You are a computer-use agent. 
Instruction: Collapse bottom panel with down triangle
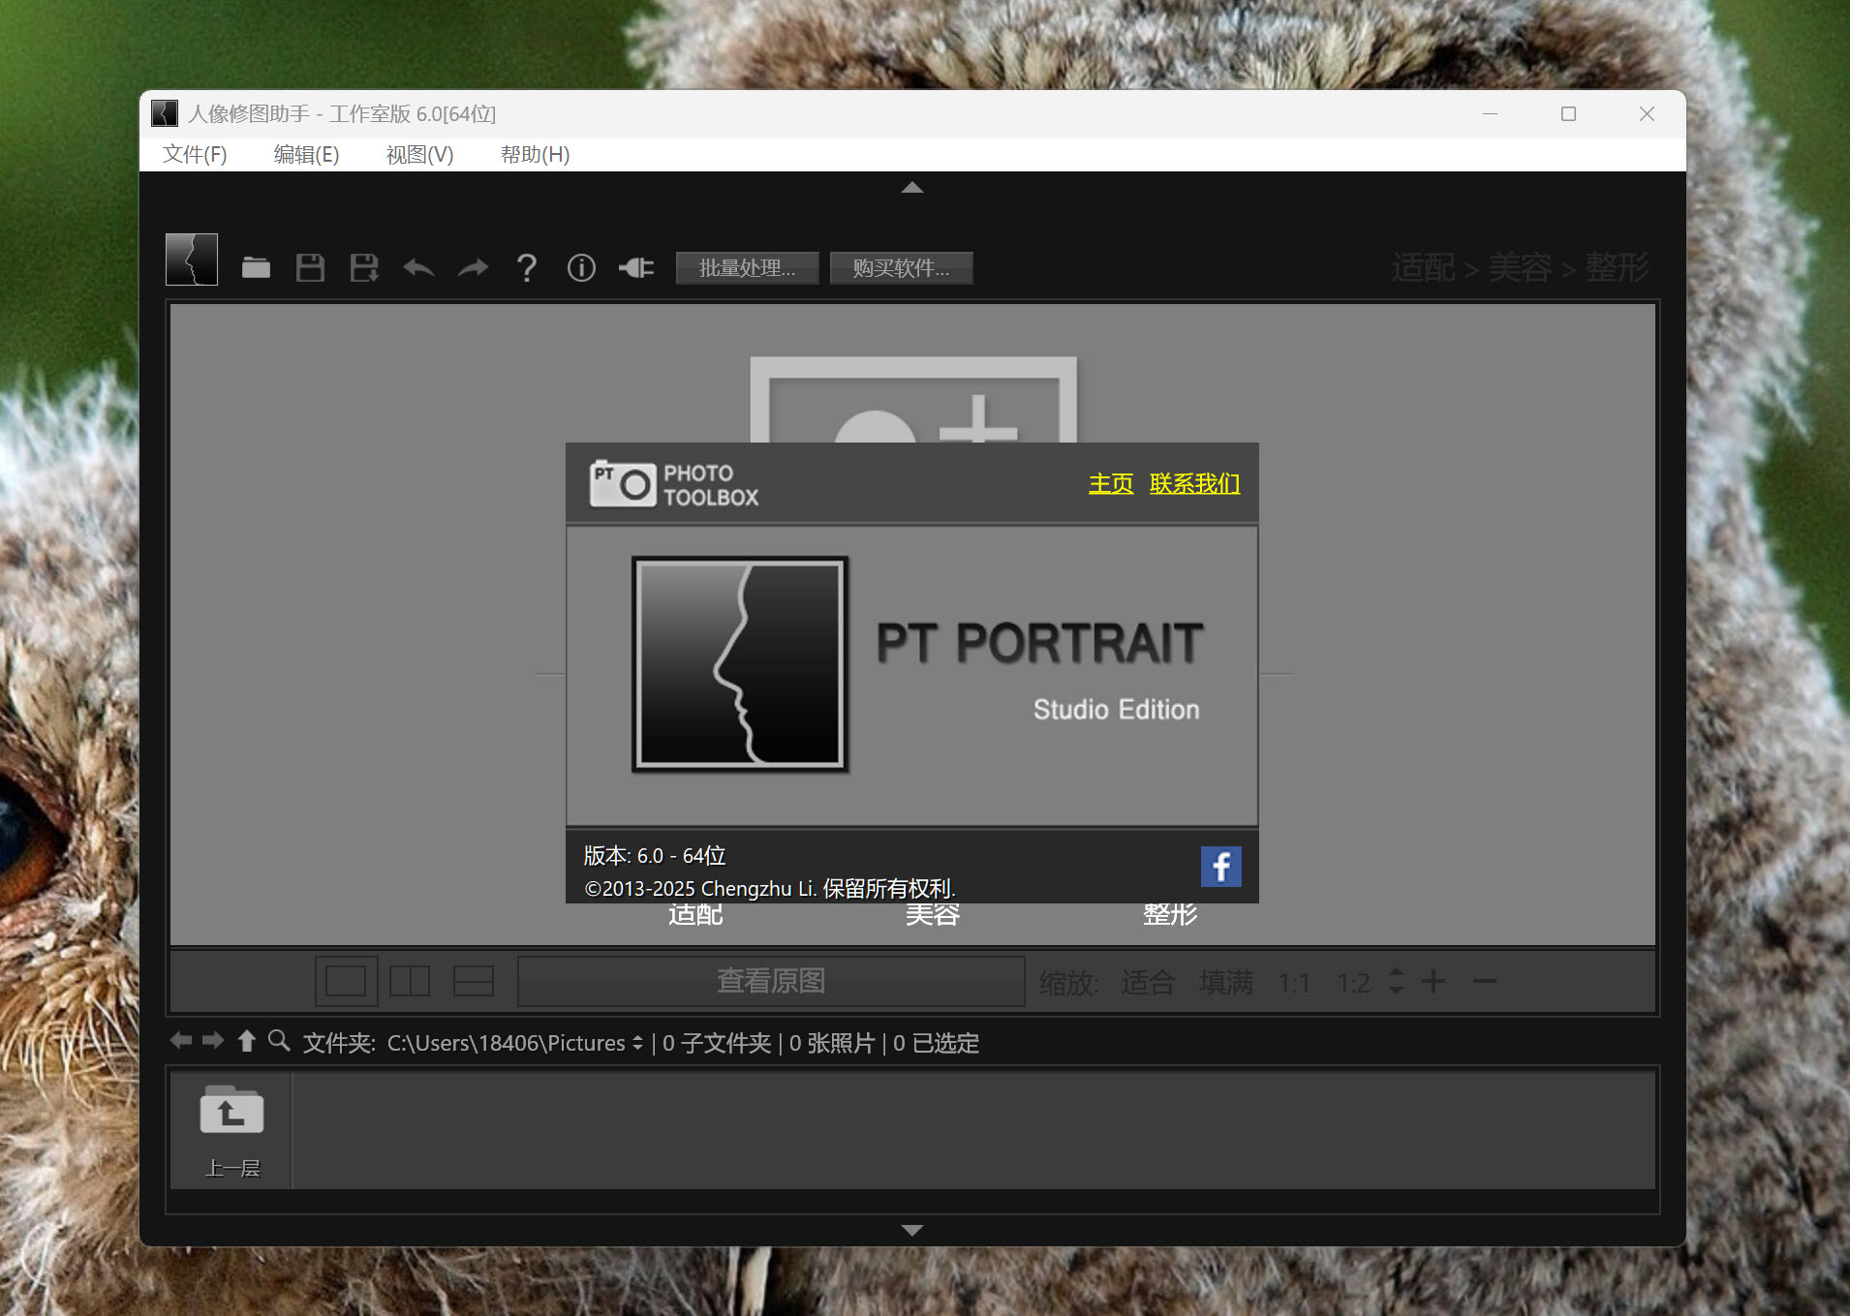911,1230
